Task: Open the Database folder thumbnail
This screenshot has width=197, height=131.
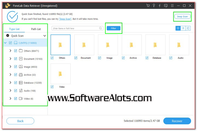Action: 155,45
